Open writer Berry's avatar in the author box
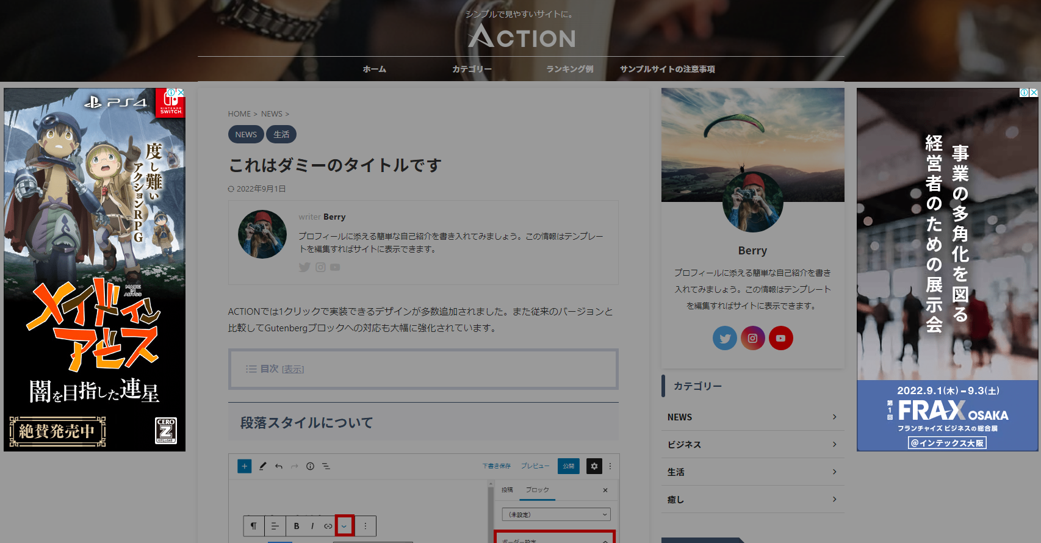 coord(262,234)
